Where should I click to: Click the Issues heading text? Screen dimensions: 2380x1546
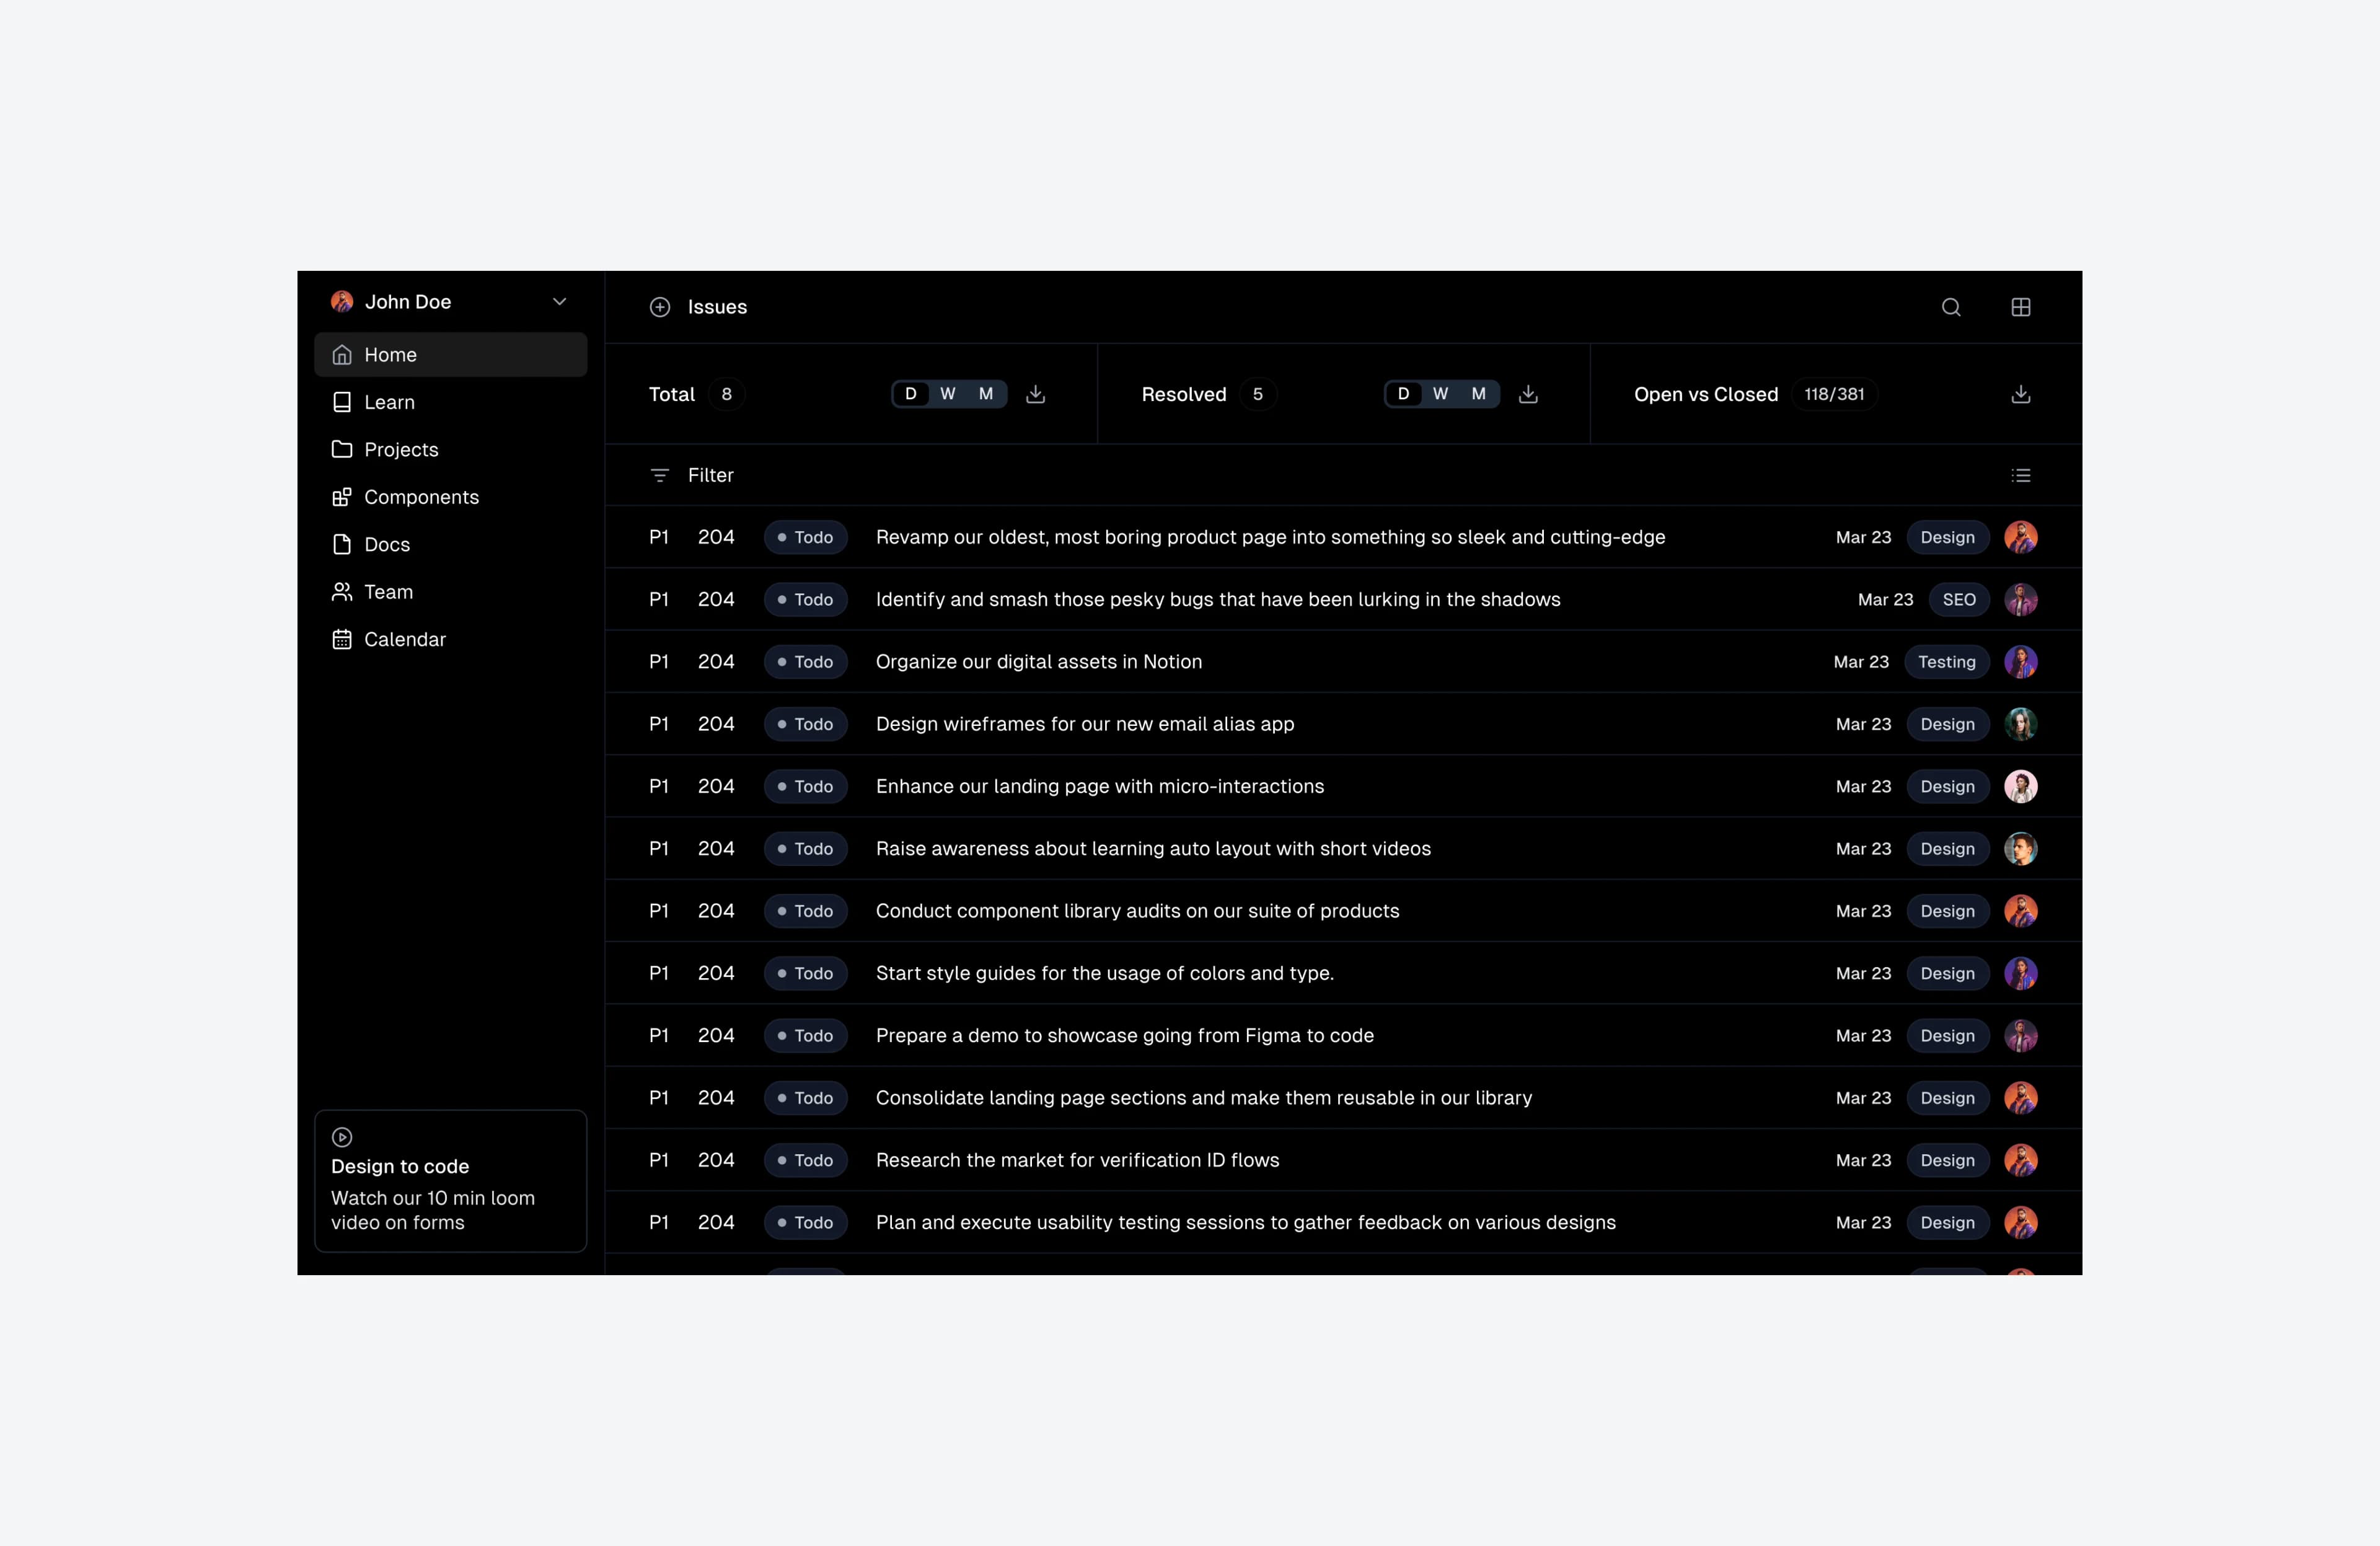(718, 307)
